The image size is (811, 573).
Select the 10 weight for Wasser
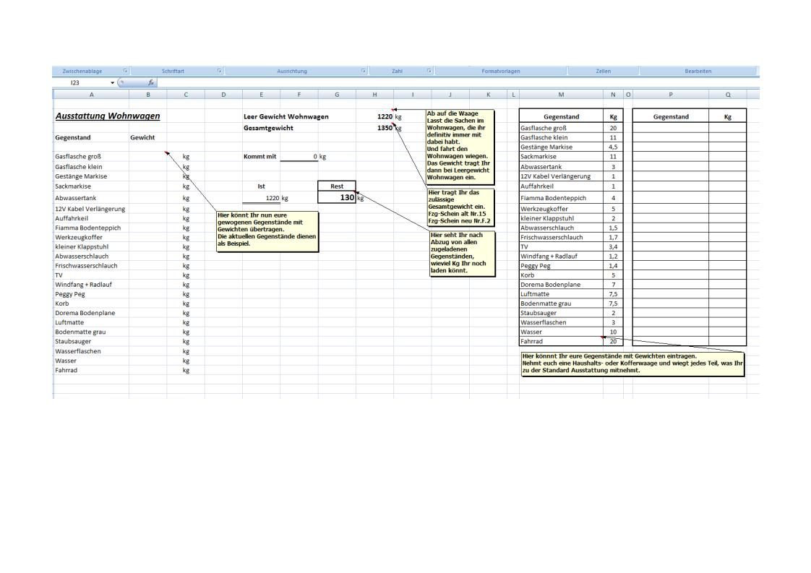coord(614,332)
